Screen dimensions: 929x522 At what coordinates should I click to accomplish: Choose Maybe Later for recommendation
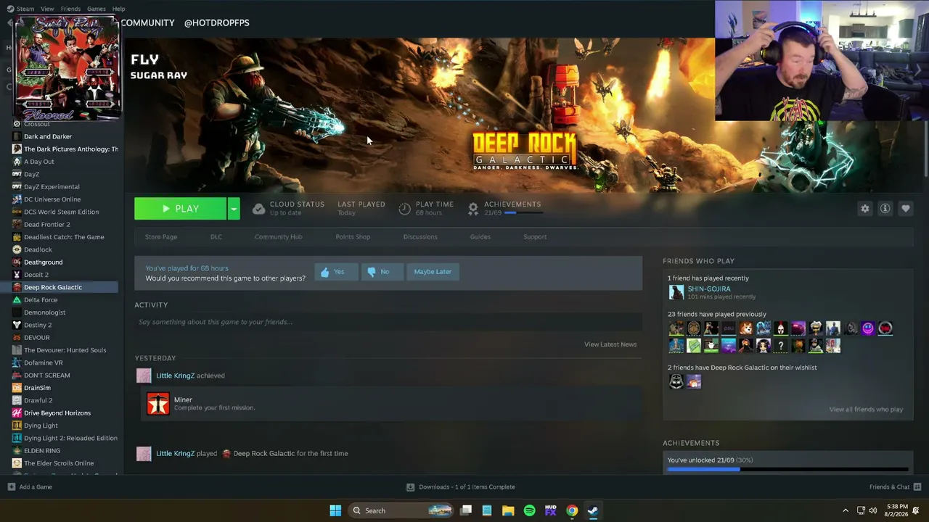click(433, 272)
